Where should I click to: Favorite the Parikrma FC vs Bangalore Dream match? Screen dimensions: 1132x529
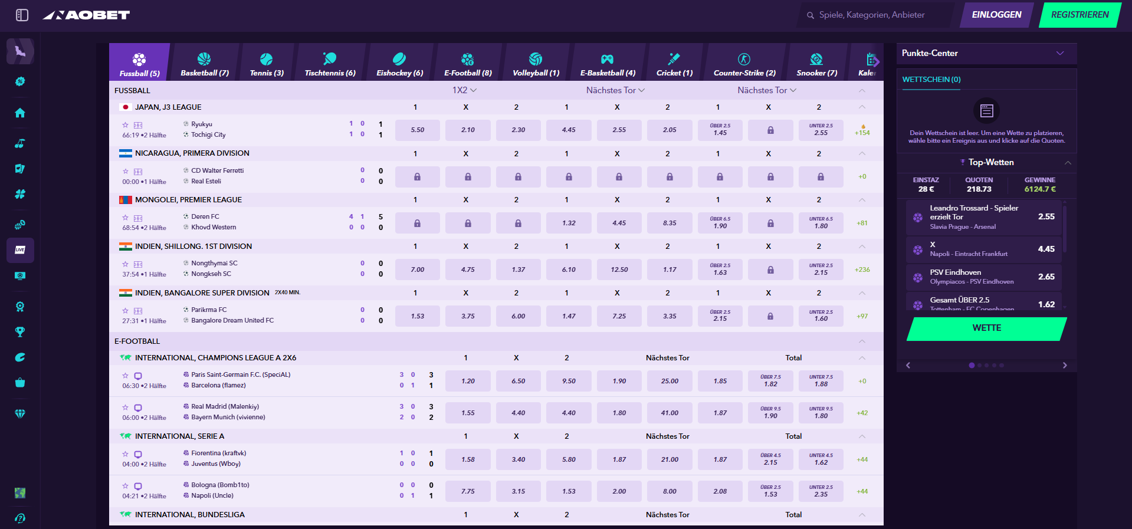tap(125, 311)
